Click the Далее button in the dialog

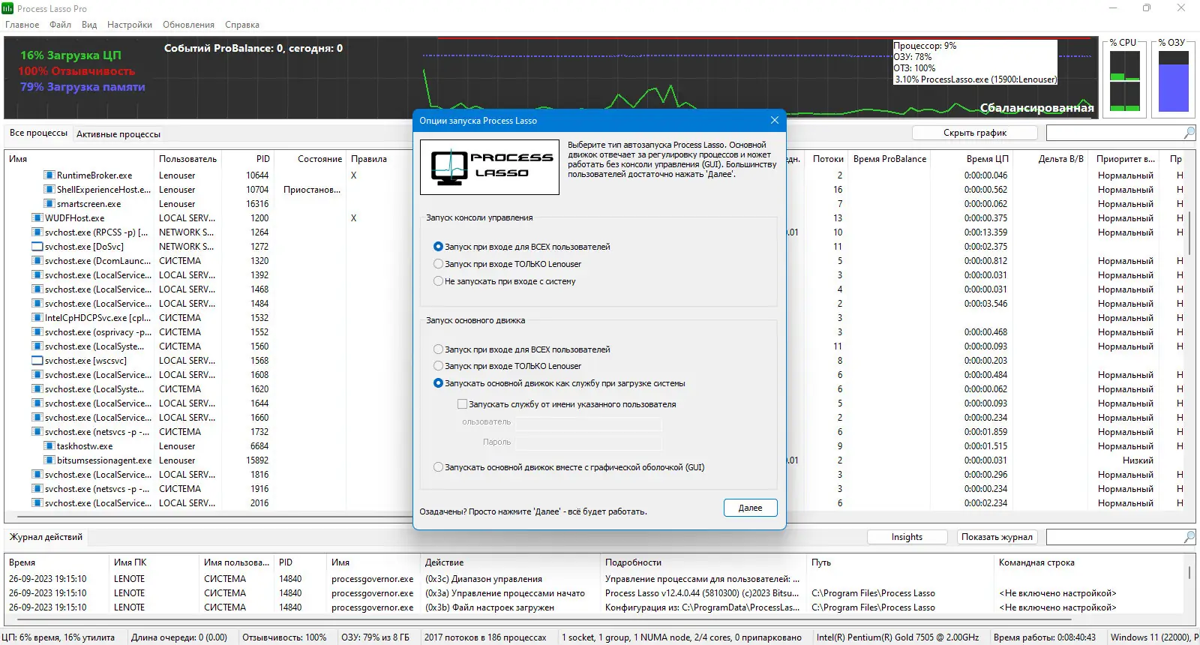pyautogui.click(x=751, y=508)
